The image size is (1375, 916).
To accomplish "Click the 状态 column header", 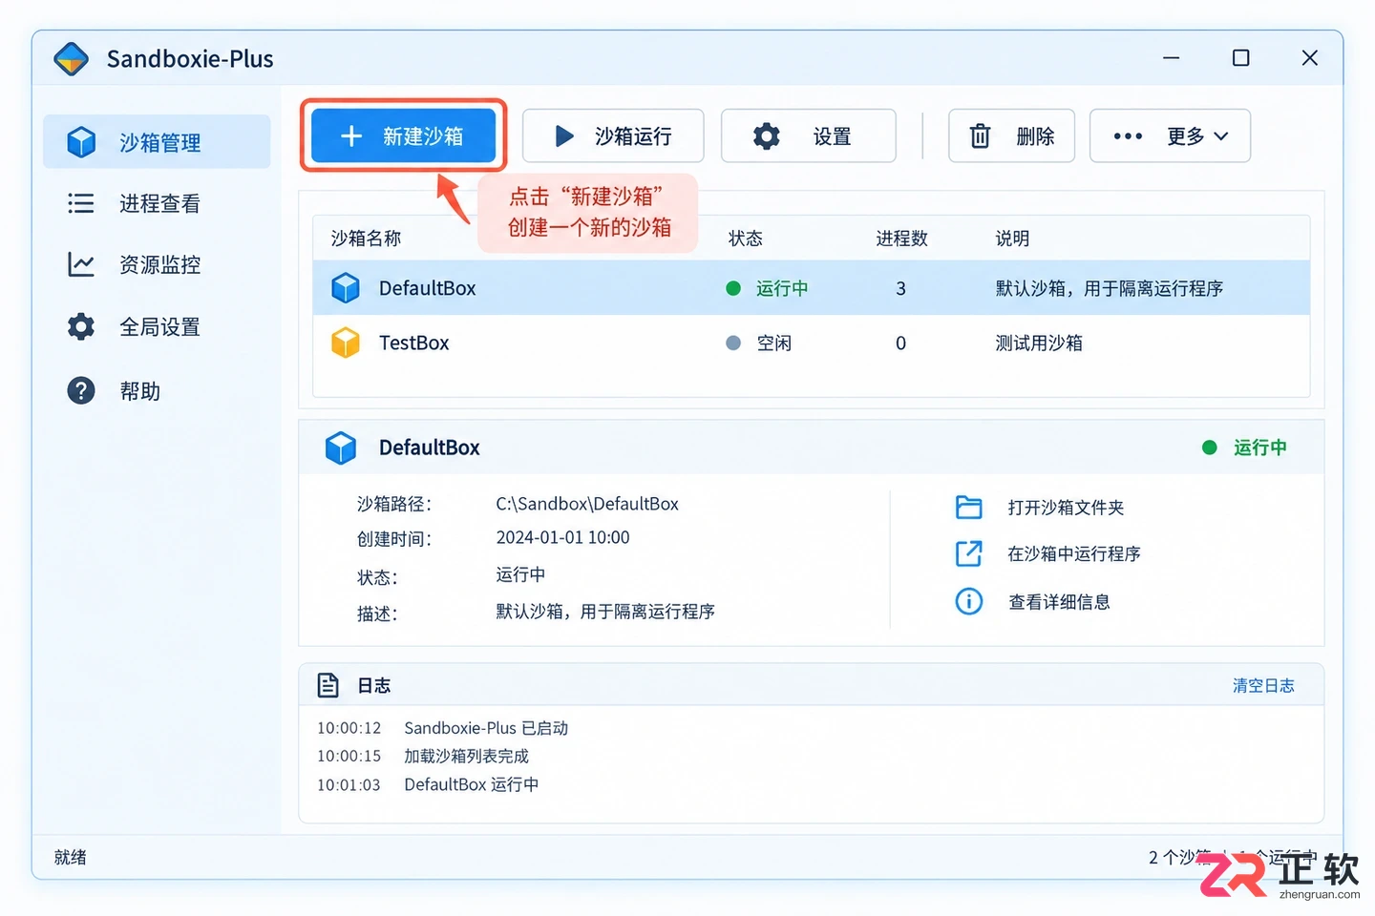I will click(x=745, y=239).
